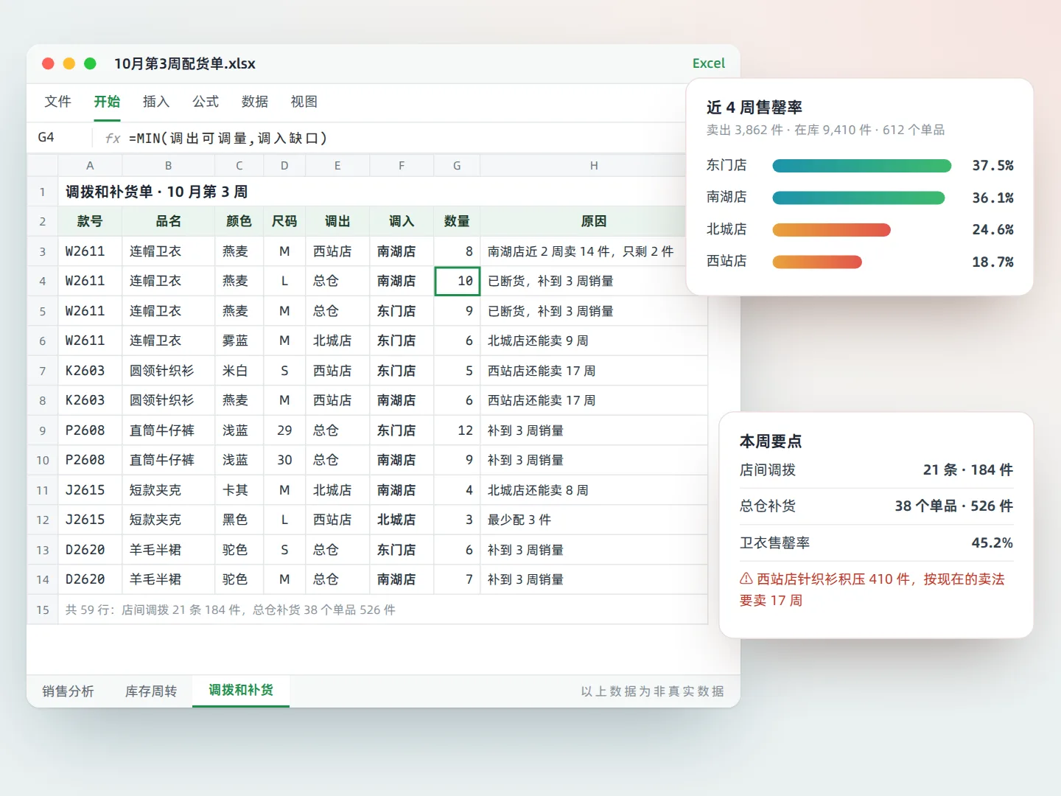Click the 南湖店 sell-through bar
Screen dimensions: 1061x796
(x=858, y=198)
